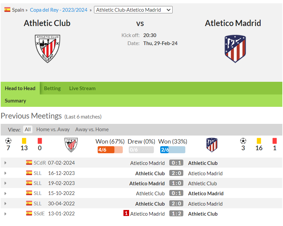Switch view to Away vs. Home
Screen dimensions: 283x226
[x=92, y=130]
